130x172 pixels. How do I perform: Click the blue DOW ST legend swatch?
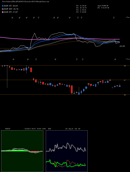tap(3, 6)
